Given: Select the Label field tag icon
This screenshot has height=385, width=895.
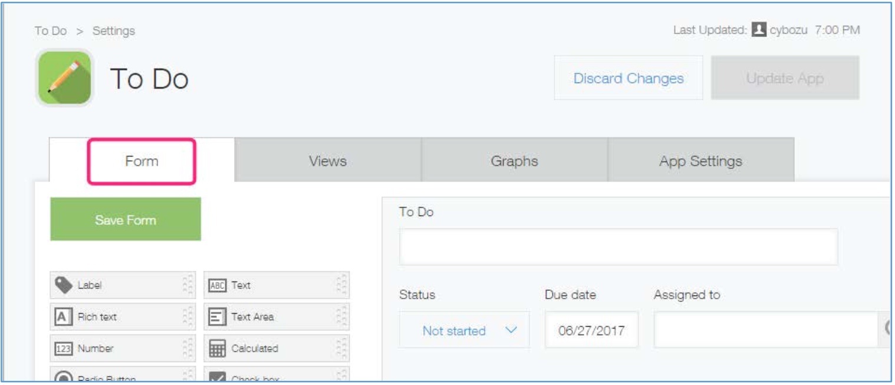Looking at the screenshot, I should point(63,285).
